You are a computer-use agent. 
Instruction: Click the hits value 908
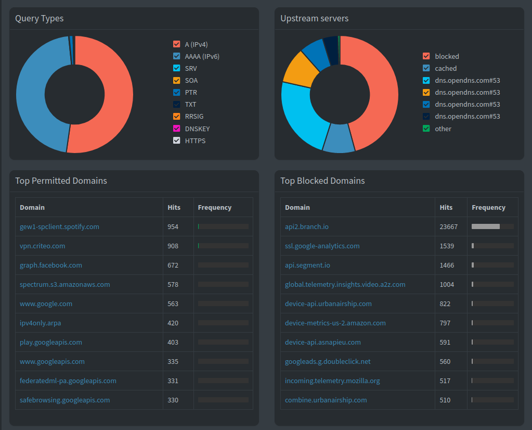173,246
